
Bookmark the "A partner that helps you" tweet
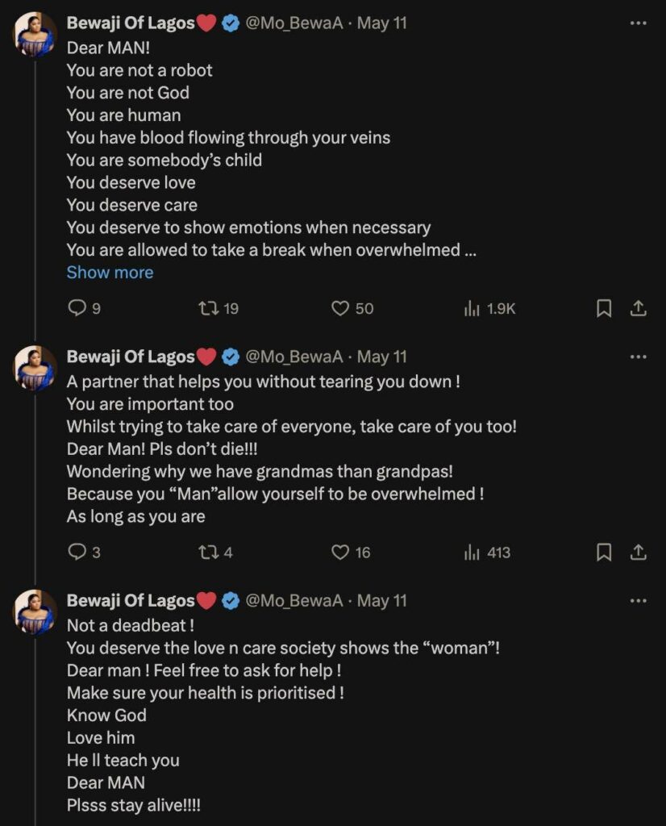coord(604,553)
